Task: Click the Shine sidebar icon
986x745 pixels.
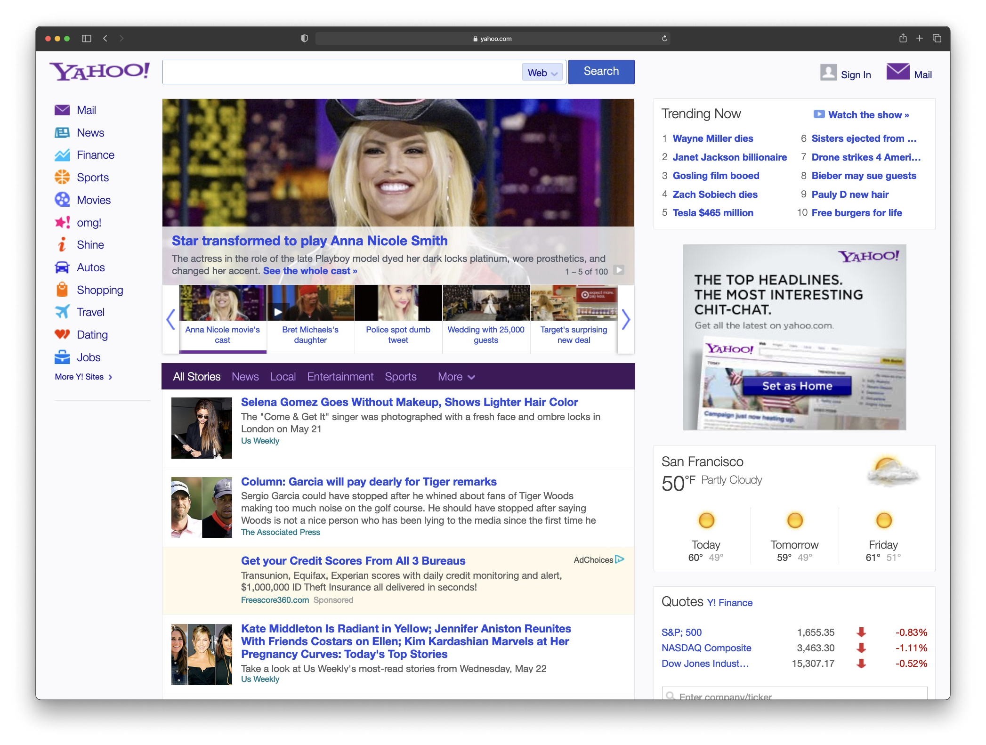Action: tap(62, 244)
